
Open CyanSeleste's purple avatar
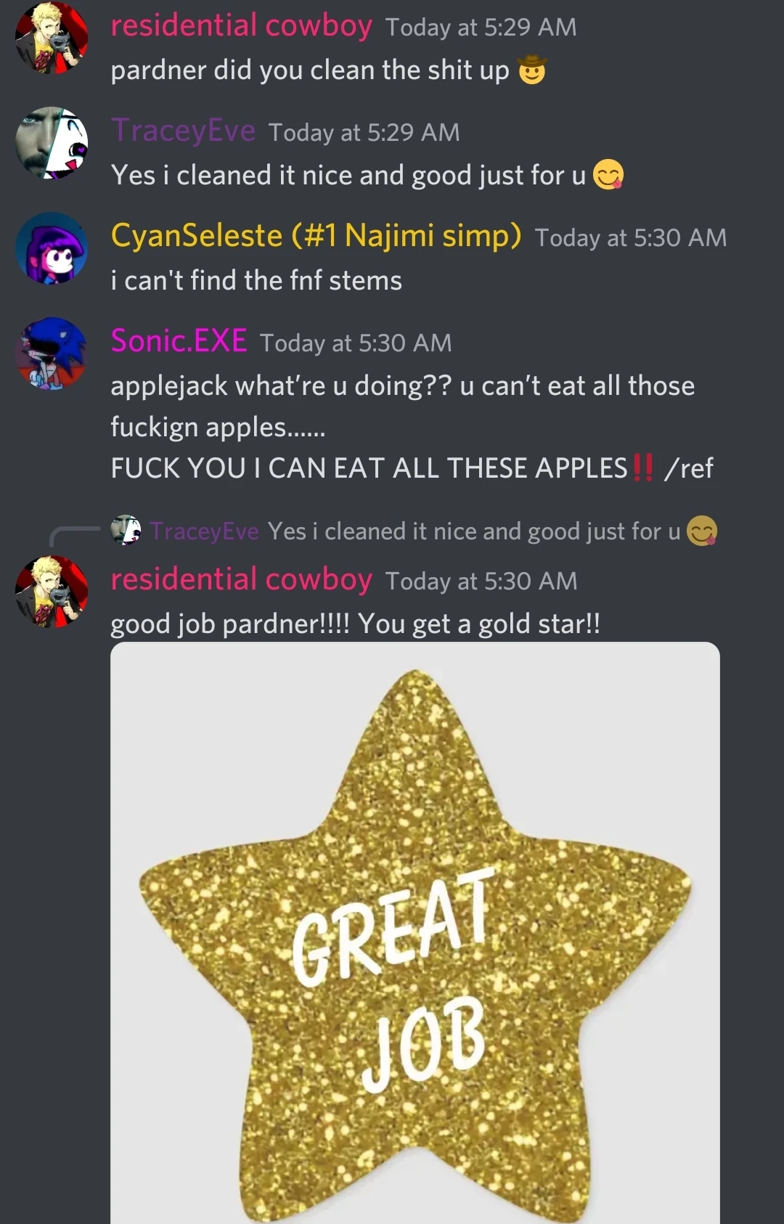tap(52, 248)
